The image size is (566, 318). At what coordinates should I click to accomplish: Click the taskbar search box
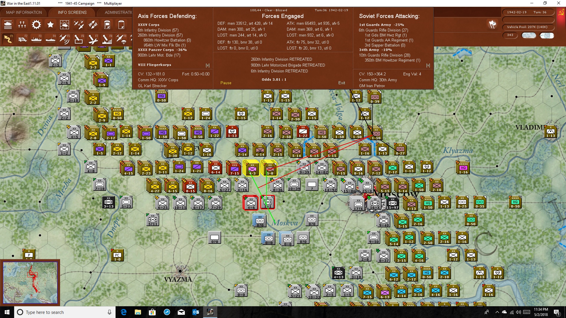coord(65,312)
